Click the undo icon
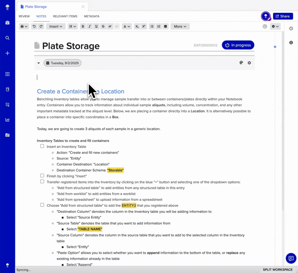Screen dimensions: 298x273 [34, 26]
